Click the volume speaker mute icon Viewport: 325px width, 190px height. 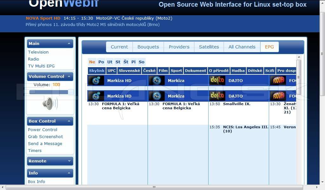50,103
